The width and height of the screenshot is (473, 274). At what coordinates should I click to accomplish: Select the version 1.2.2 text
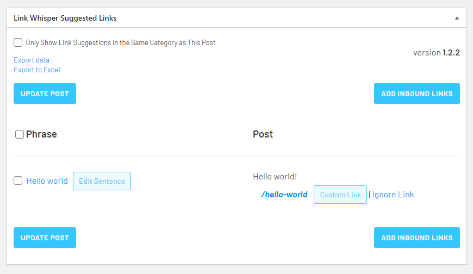tap(437, 53)
